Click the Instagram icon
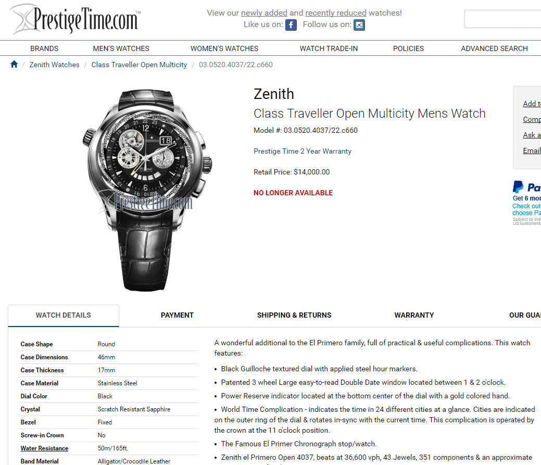Viewport: 541px width, 465px height. [x=359, y=25]
